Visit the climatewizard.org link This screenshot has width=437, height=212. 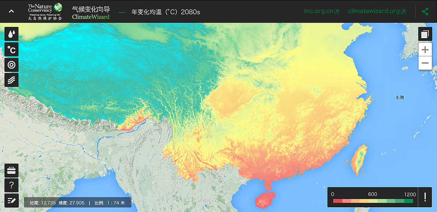[x=377, y=11]
